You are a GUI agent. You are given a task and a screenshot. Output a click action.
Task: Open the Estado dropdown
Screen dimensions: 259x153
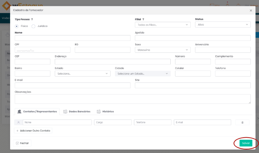pyautogui.click(x=83, y=74)
